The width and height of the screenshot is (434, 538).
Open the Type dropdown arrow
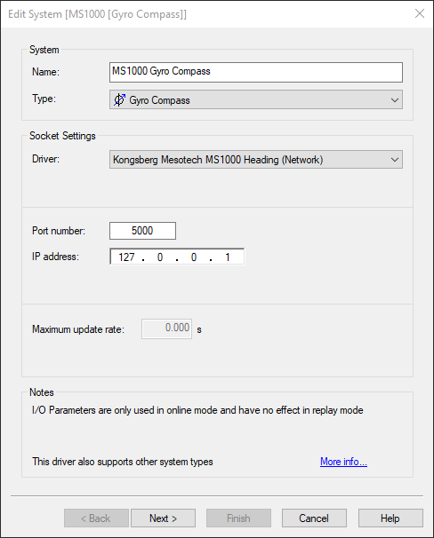[x=395, y=99]
